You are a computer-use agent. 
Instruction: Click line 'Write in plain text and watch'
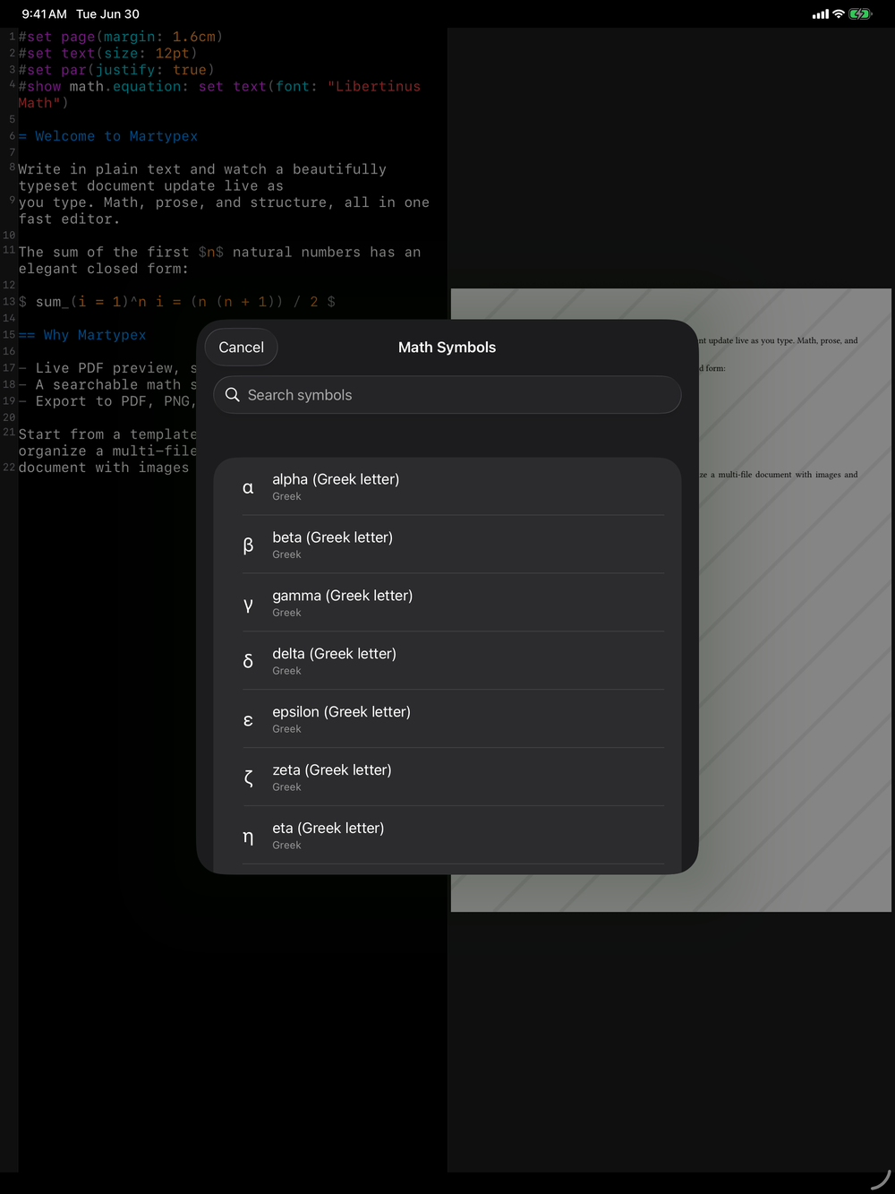pyautogui.click(x=202, y=169)
